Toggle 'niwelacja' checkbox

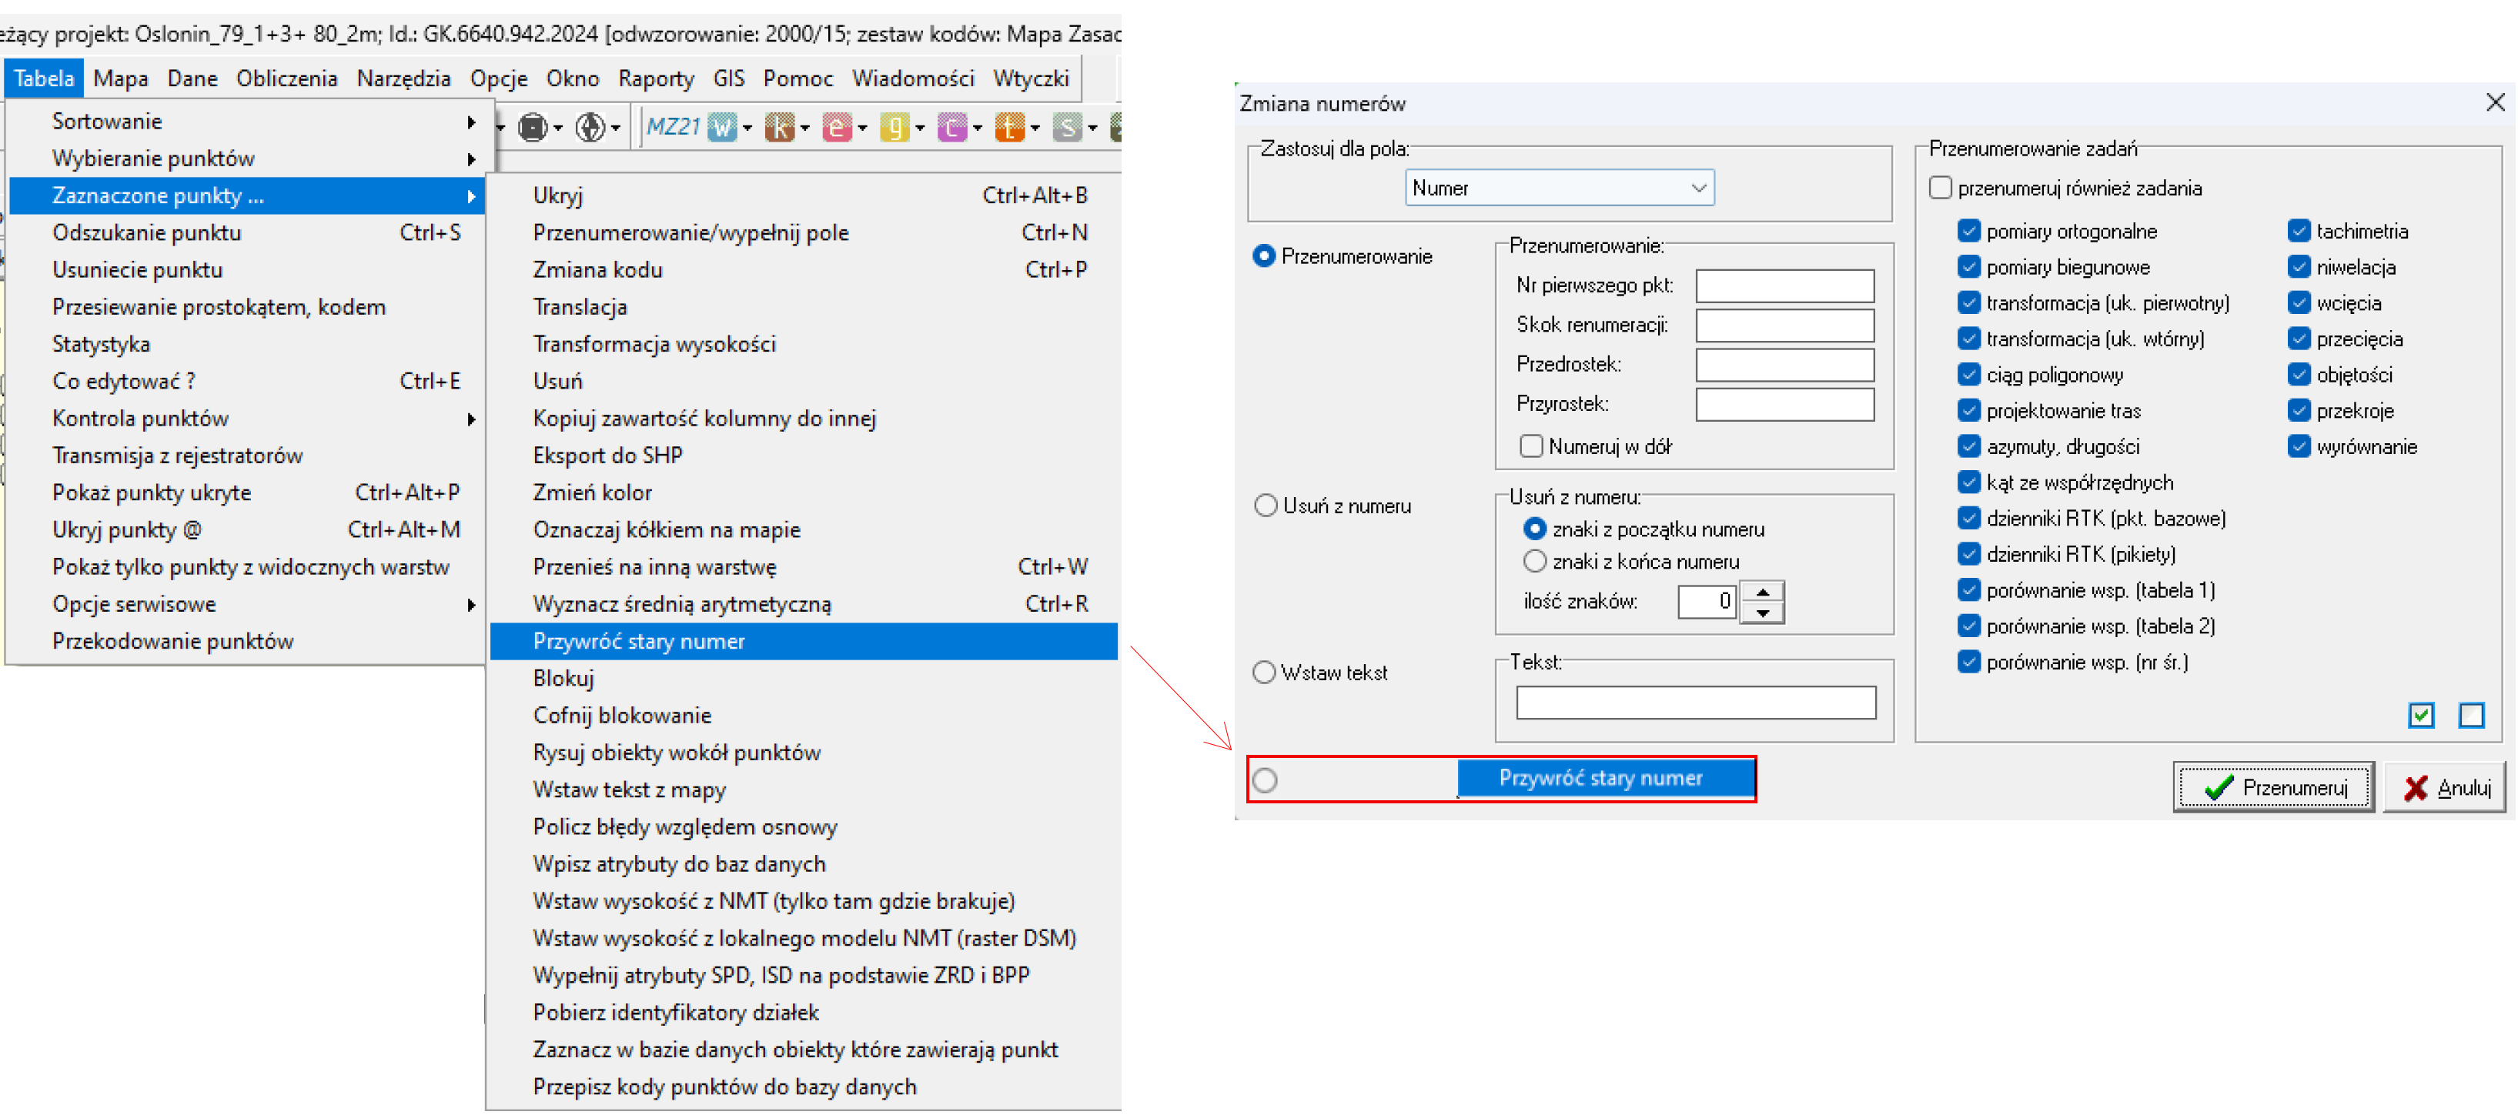coord(2298,267)
